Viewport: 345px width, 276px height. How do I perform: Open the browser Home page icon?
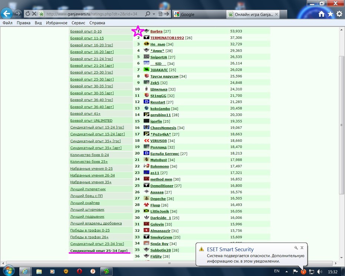[322, 14]
